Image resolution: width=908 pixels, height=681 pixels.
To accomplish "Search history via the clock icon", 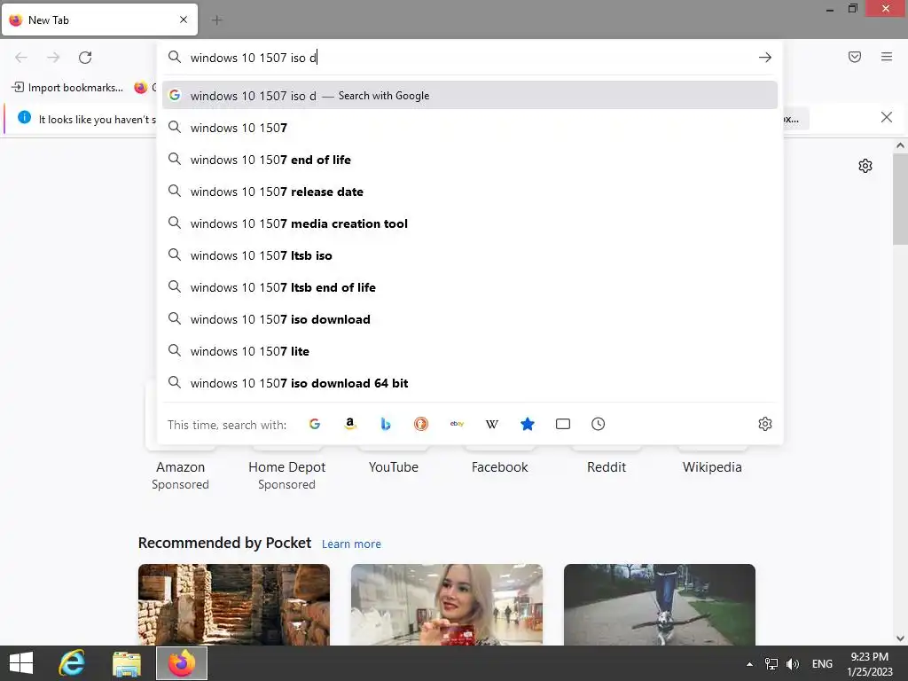I will pos(599,424).
